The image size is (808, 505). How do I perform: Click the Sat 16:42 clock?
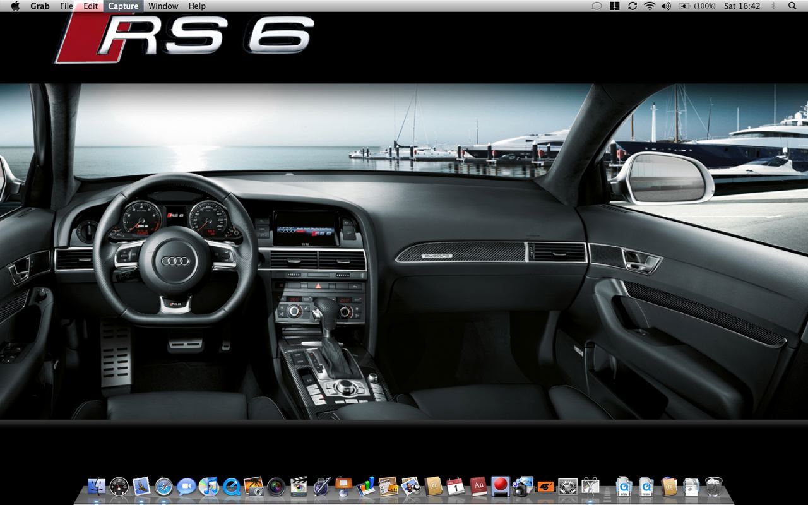tap(742, 6)
